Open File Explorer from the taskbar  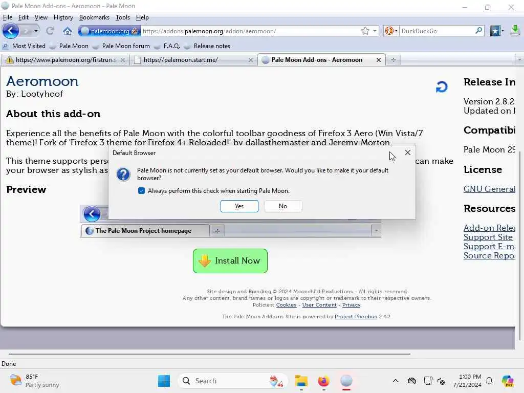click(301, 381)
